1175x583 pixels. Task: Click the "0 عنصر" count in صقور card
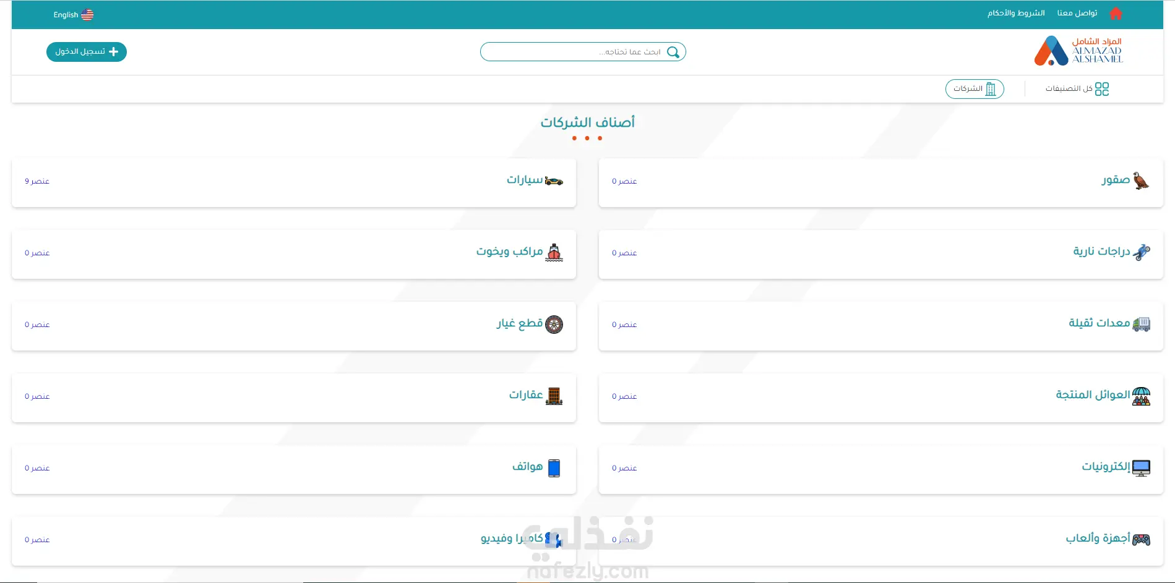tap(624, 181)
